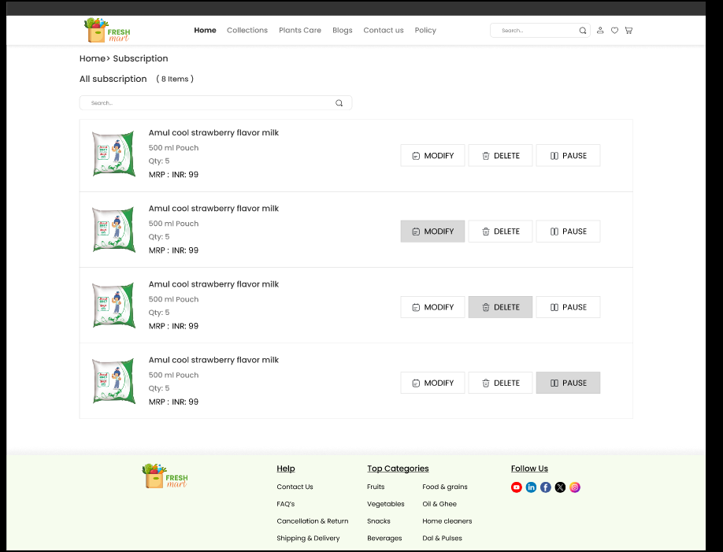Open the Vegetables category link
The image size is (723, 552).
[x=385, y=504]
